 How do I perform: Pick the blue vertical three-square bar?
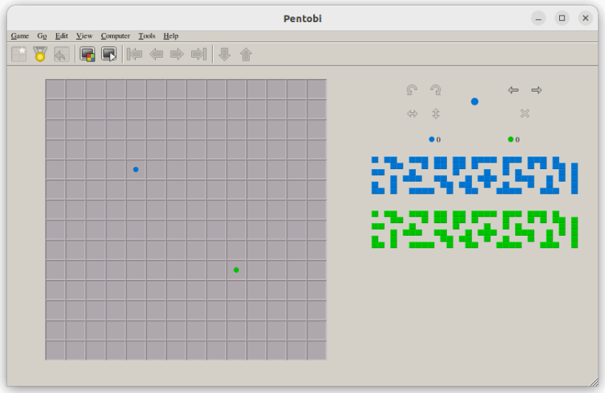point(394,185)
